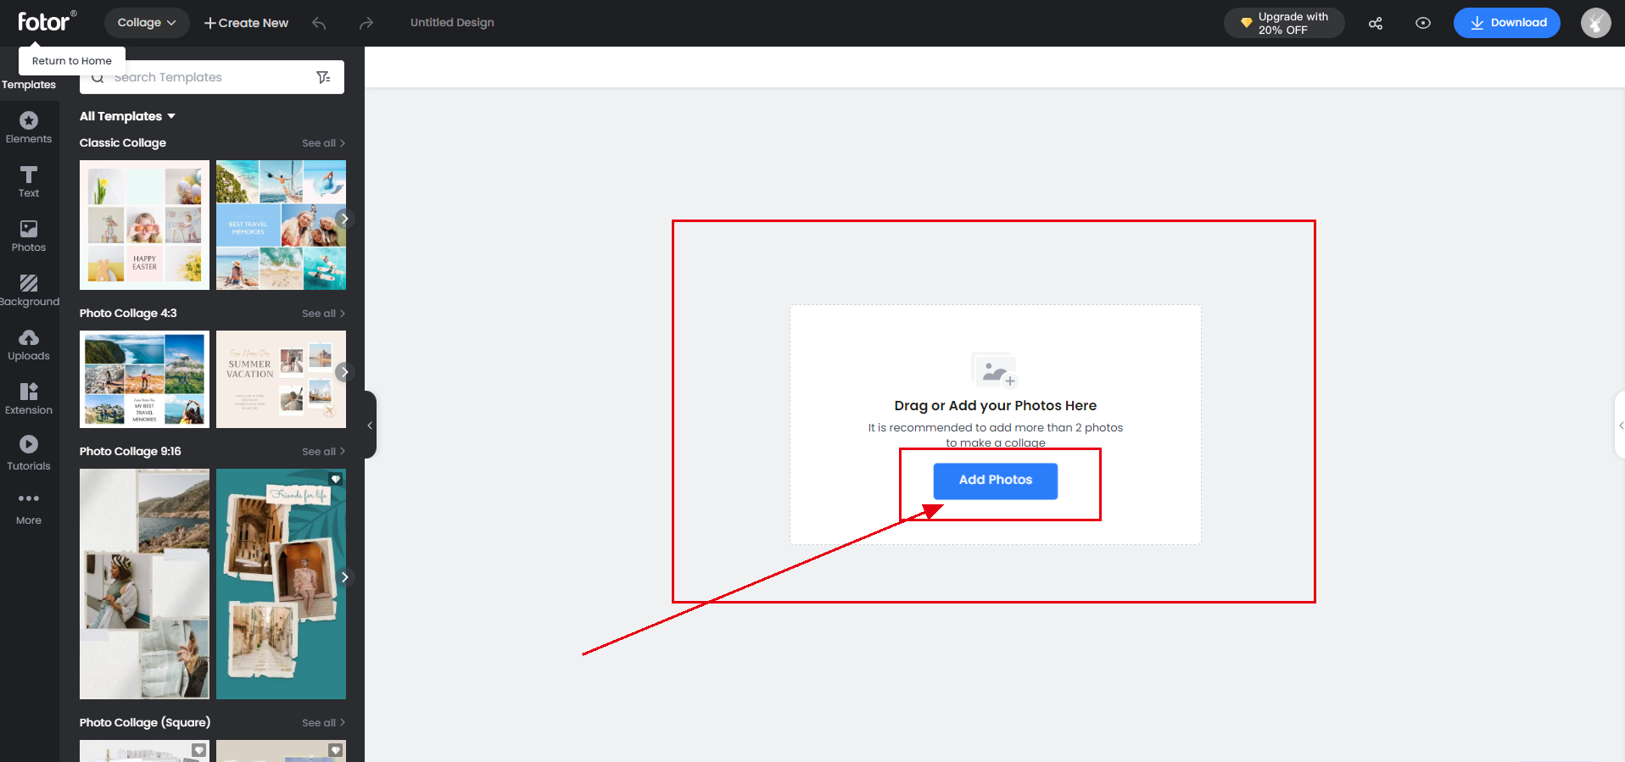The image size is (1625, 762).
Task: Open the Elements panel
Action: click(29, 128)
